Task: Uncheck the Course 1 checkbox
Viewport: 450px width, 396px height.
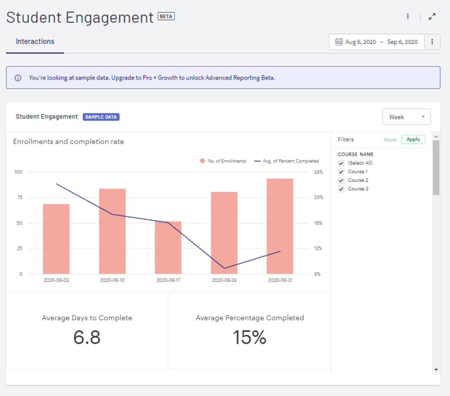Action: point(341,171)
